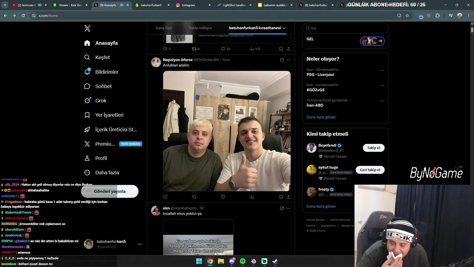Image resolution: width=474 pixels, height=267 pixels.
Task: Open Keşfet from the sidebar
Action: [97, 57]
